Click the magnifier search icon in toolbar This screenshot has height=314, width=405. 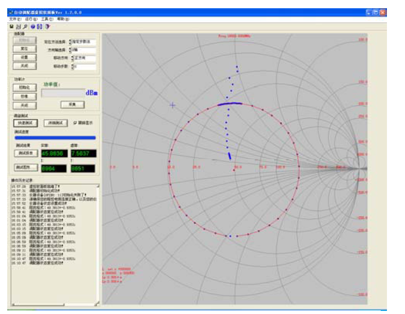click(x=25, y=27)
